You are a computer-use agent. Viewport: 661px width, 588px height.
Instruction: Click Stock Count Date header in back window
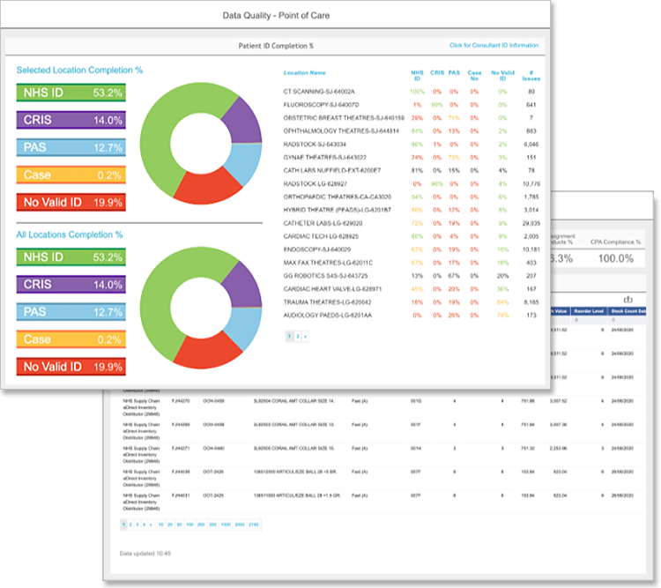click(x=628, y=311)
